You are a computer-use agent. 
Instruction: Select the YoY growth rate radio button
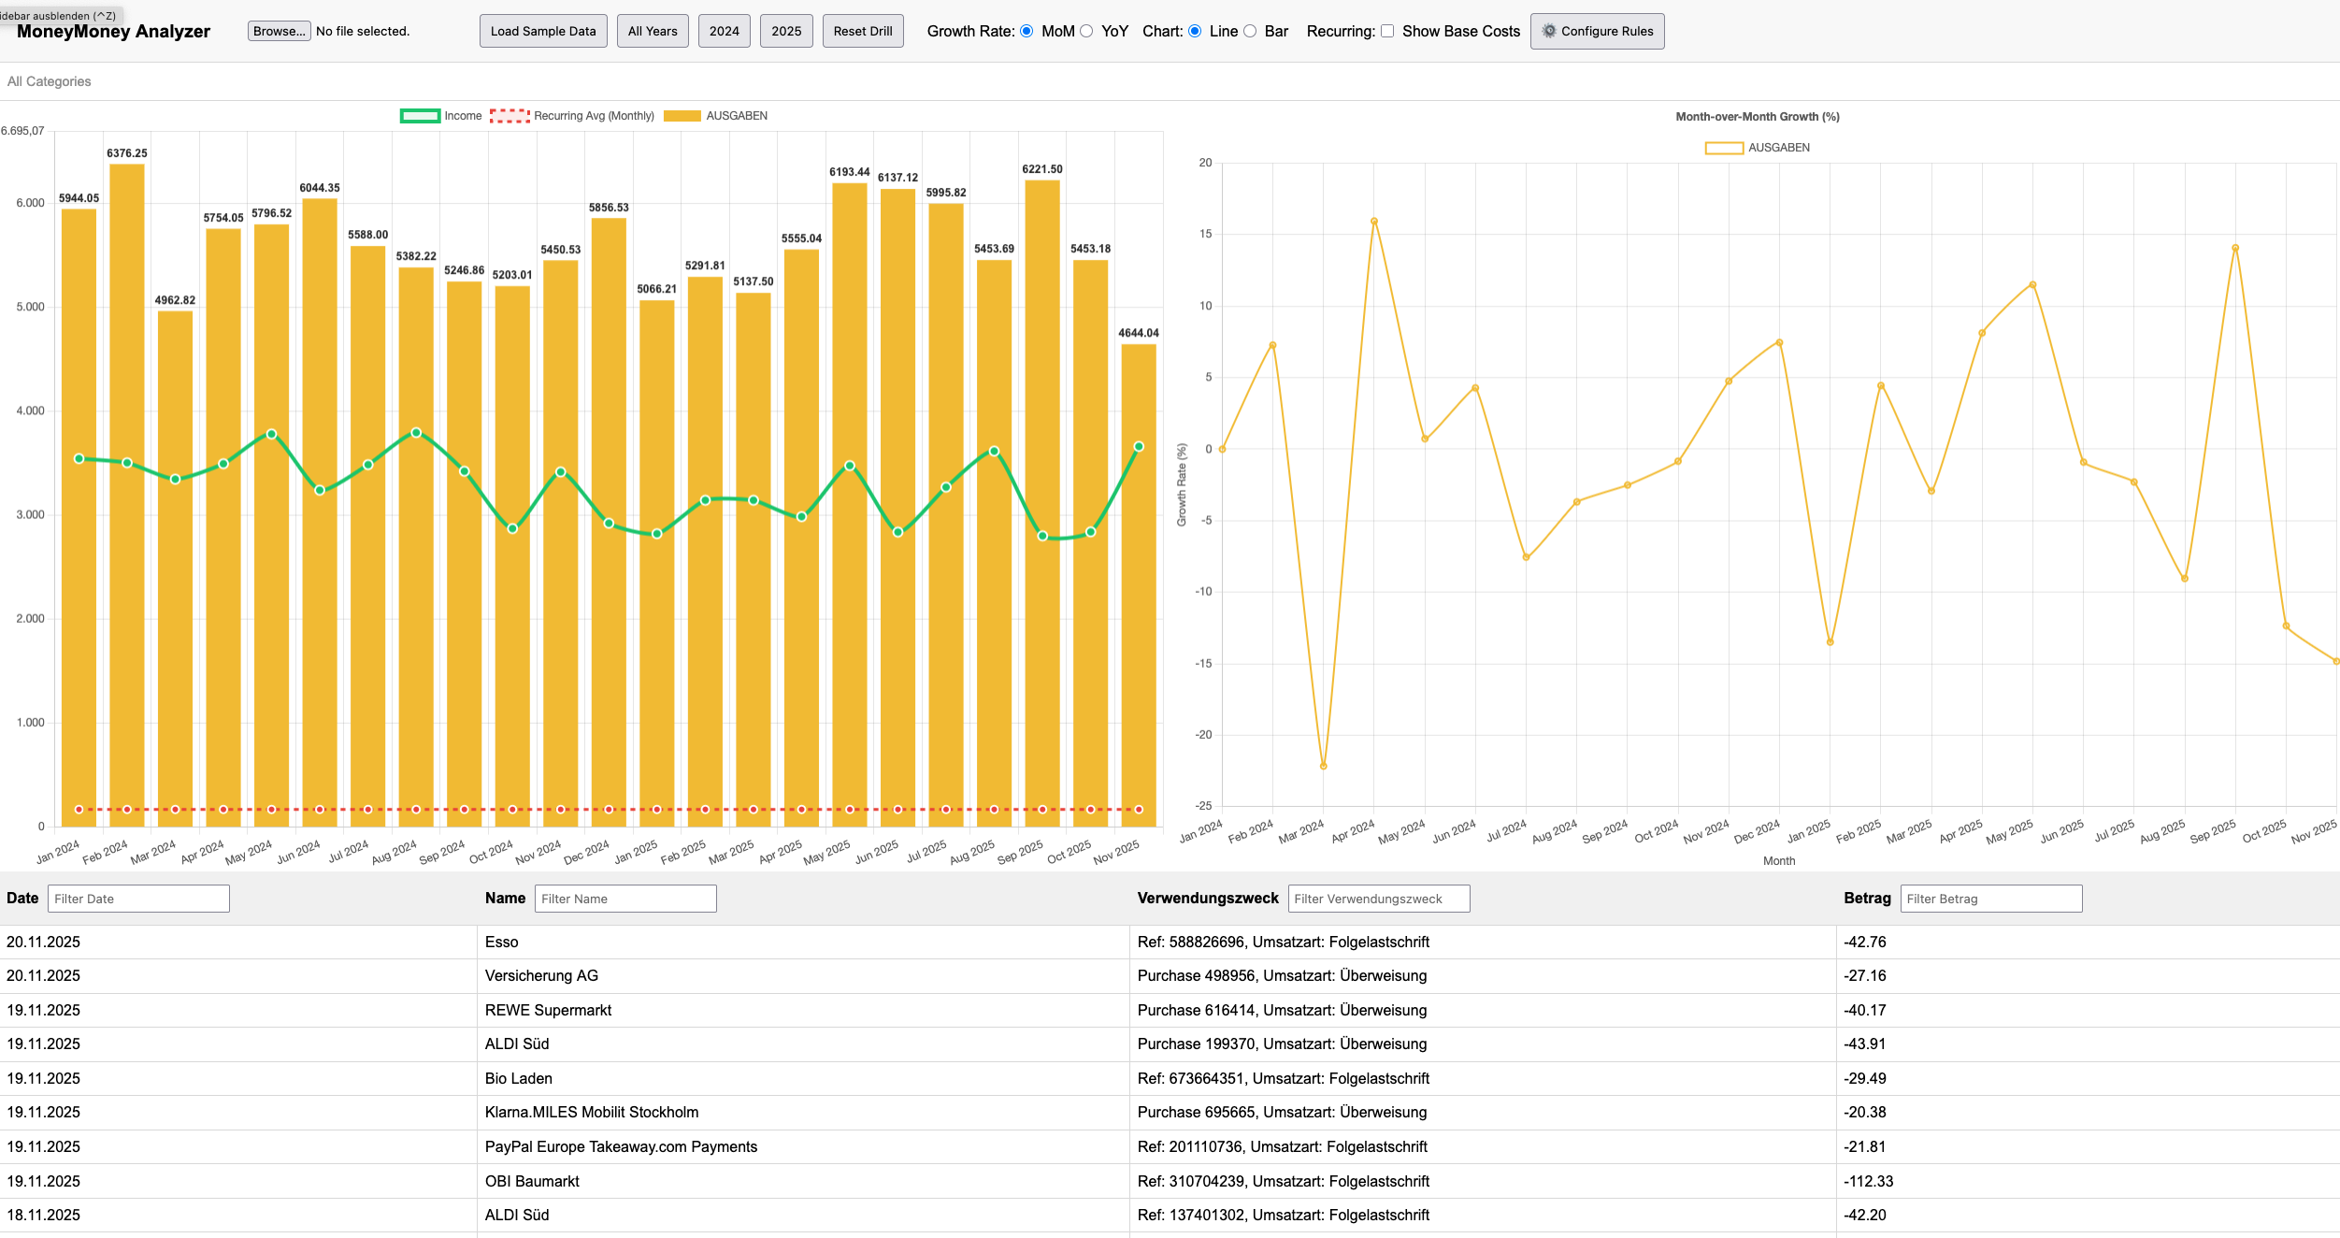1086,31
